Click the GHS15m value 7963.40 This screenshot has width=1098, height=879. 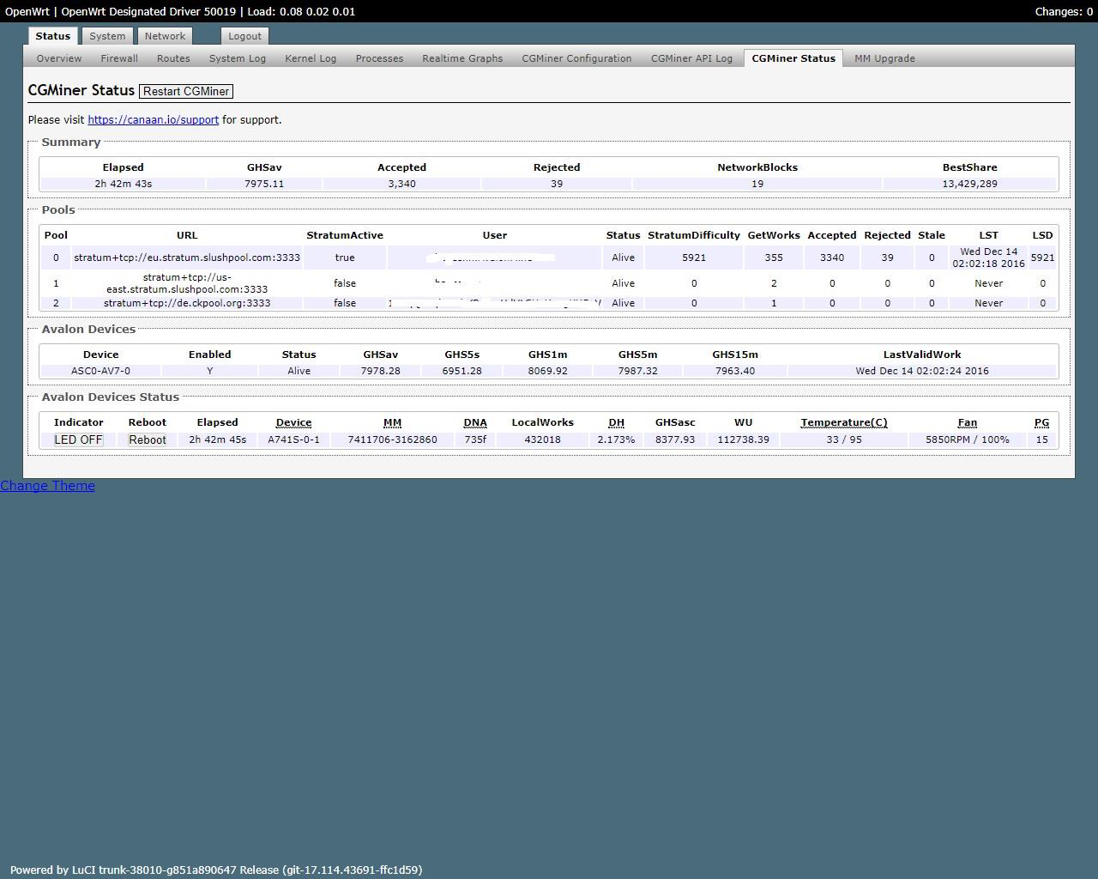tap(734, 371)
